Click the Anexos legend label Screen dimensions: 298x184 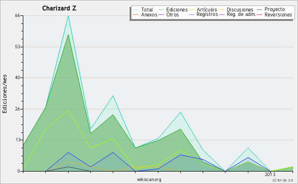[x=149, y=15]
